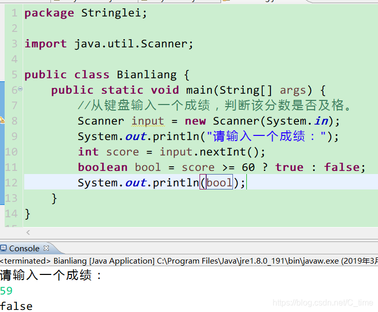The image size is (378, 312).
Task: Click 'score' variable declaration on line 10
Action: click(x=122, y=152)
